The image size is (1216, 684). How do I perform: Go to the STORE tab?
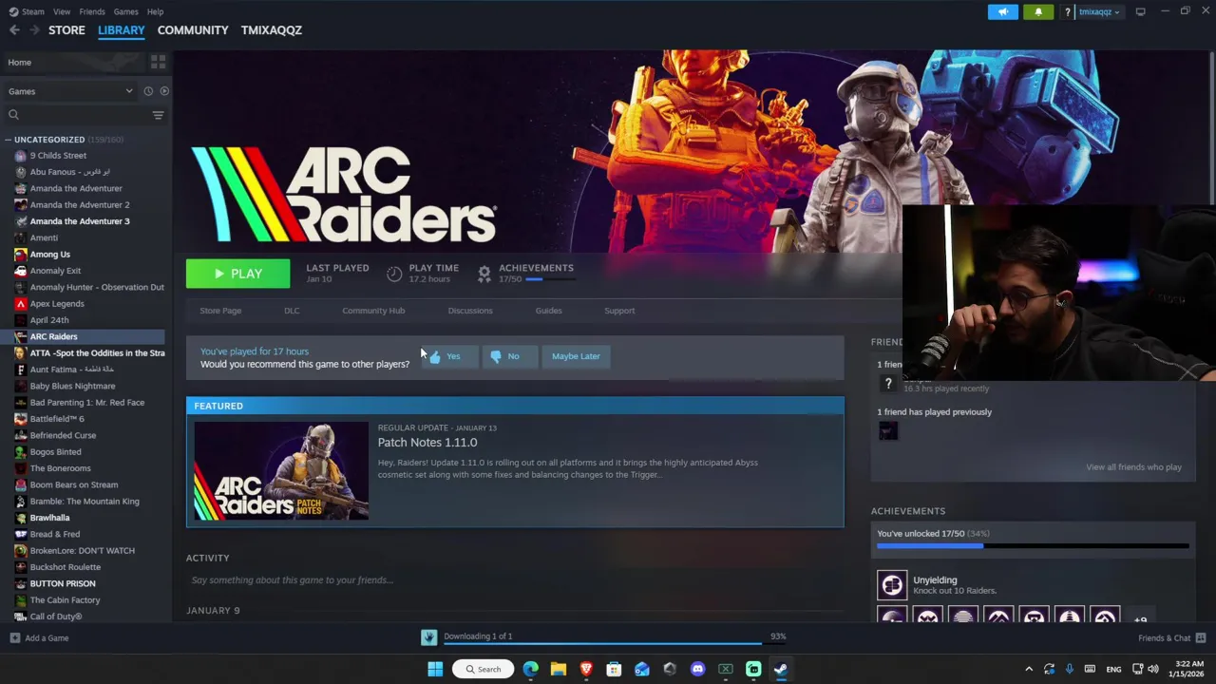pyautogui.click(x=66, y=30)
